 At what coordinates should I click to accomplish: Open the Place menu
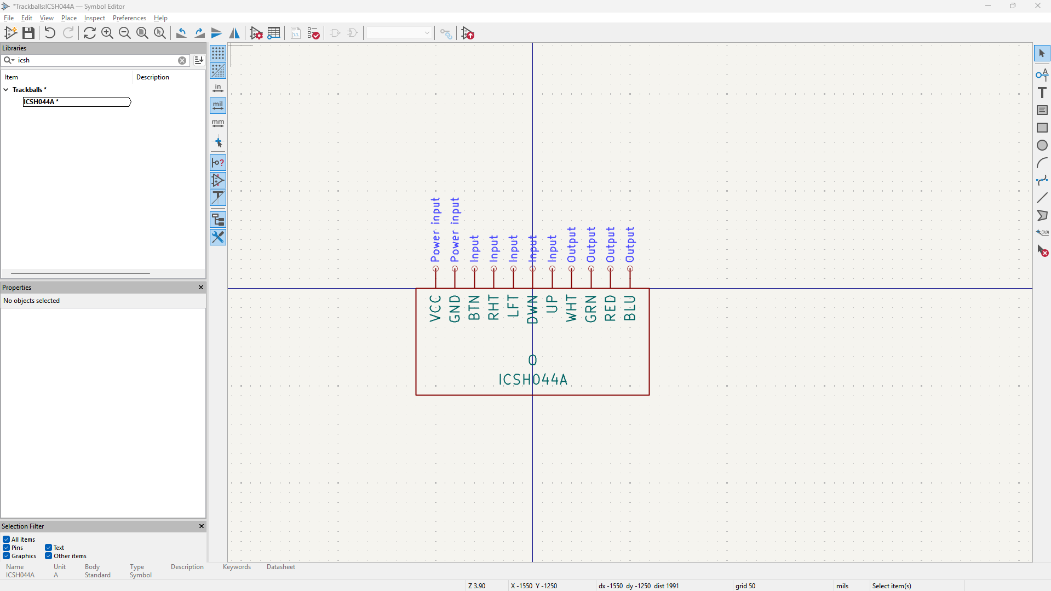68,18
